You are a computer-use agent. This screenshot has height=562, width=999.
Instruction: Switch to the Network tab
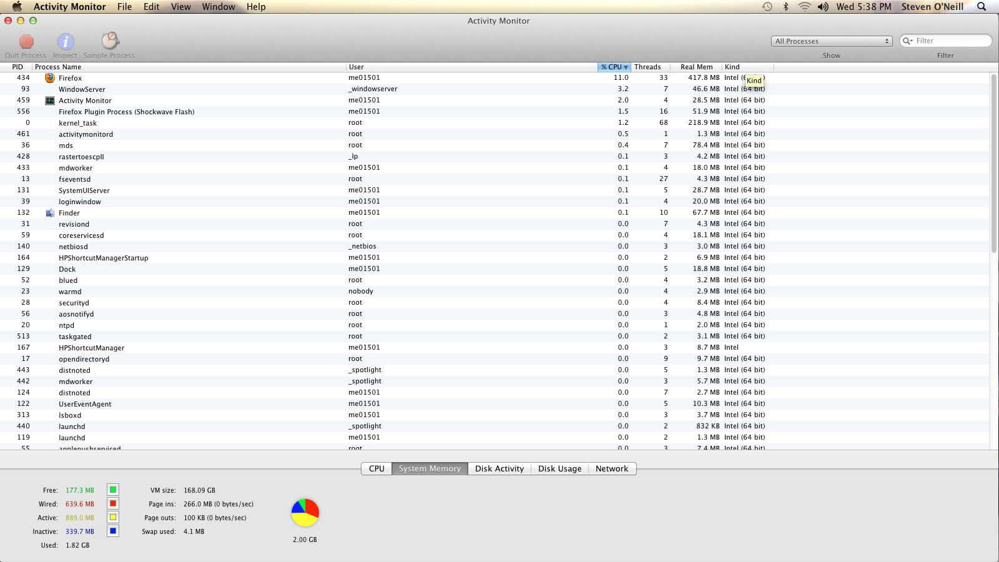(612, 468)
